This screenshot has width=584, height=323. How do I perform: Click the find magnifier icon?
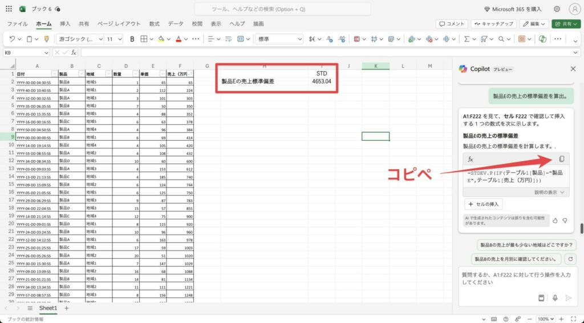(x=501, y=39)
